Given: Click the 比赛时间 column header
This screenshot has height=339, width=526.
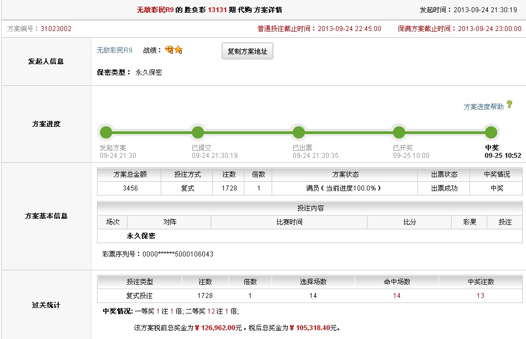Looking at the screenshot, I should coord(289,222).
